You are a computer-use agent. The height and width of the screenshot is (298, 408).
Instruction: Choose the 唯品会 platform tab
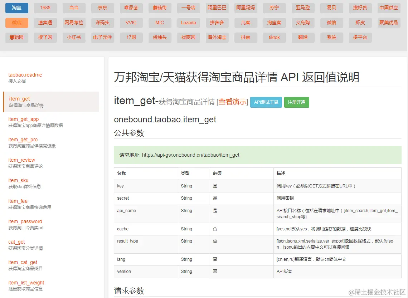(131, 8)
